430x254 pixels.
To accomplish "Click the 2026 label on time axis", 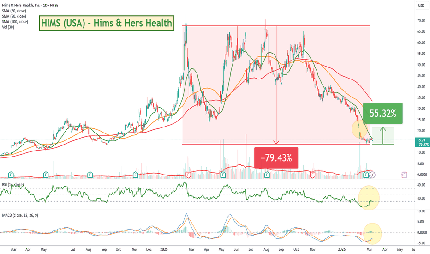I will pyautogui.click(x=342, y=249).
